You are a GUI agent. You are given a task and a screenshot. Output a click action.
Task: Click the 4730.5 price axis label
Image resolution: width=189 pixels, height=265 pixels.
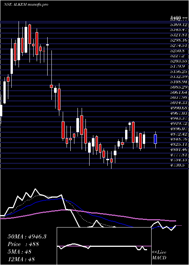pyautogui.click(x=177, y=165)
